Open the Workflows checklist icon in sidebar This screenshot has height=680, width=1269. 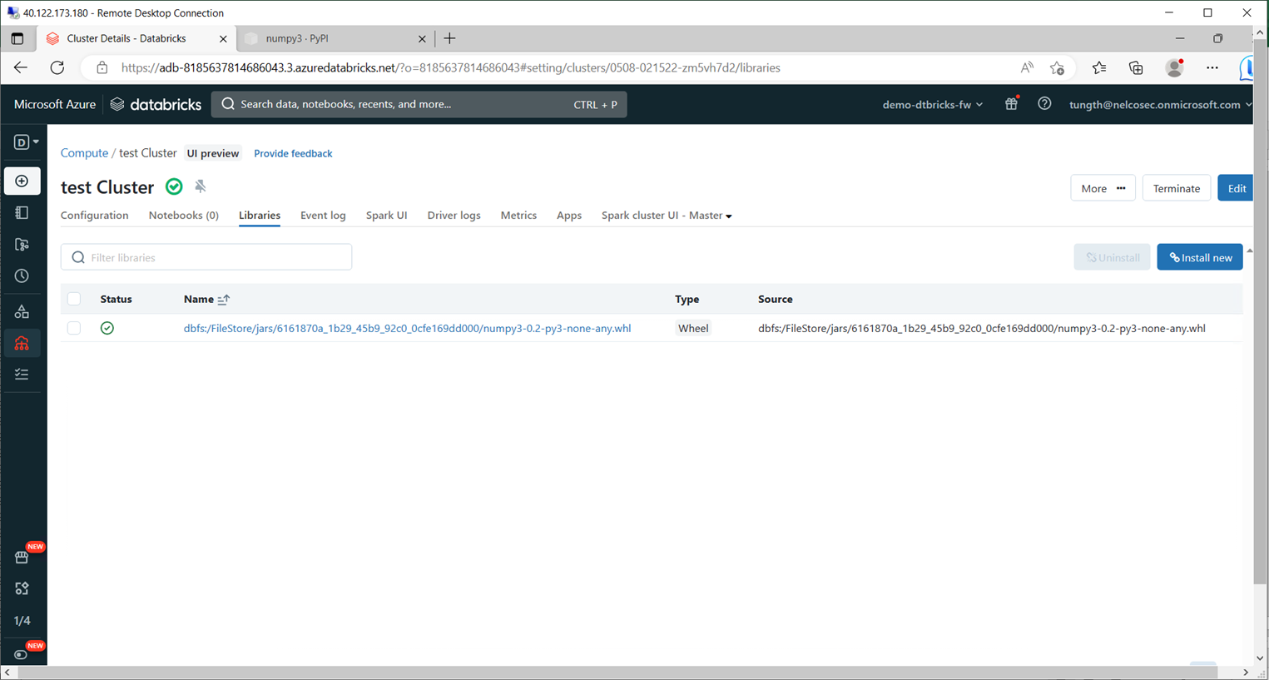[x=22, y=375]
